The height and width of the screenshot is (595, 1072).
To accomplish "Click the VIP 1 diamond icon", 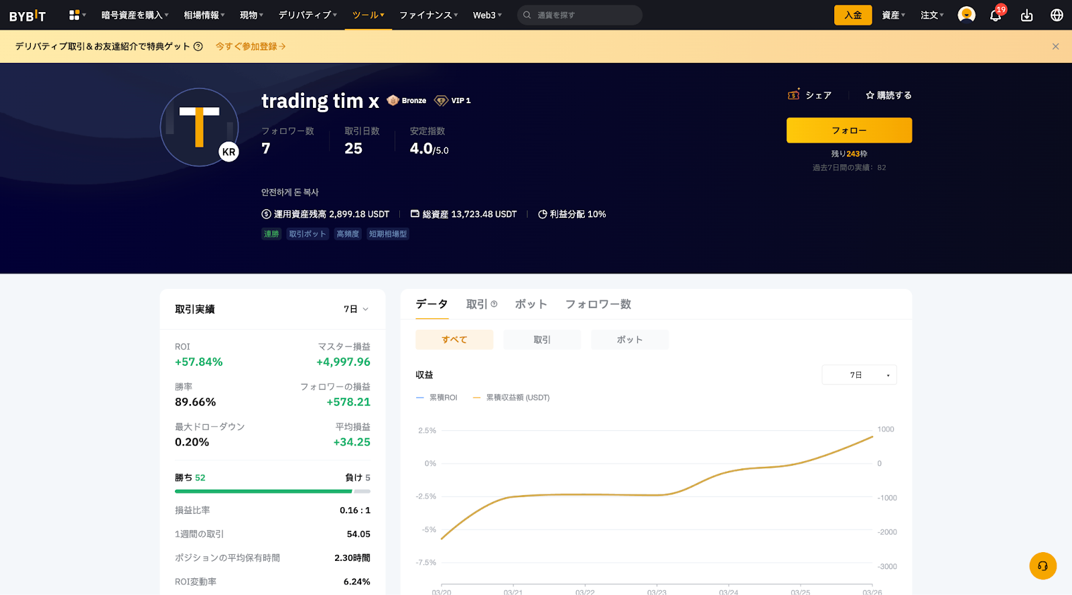I will point(441,101).
